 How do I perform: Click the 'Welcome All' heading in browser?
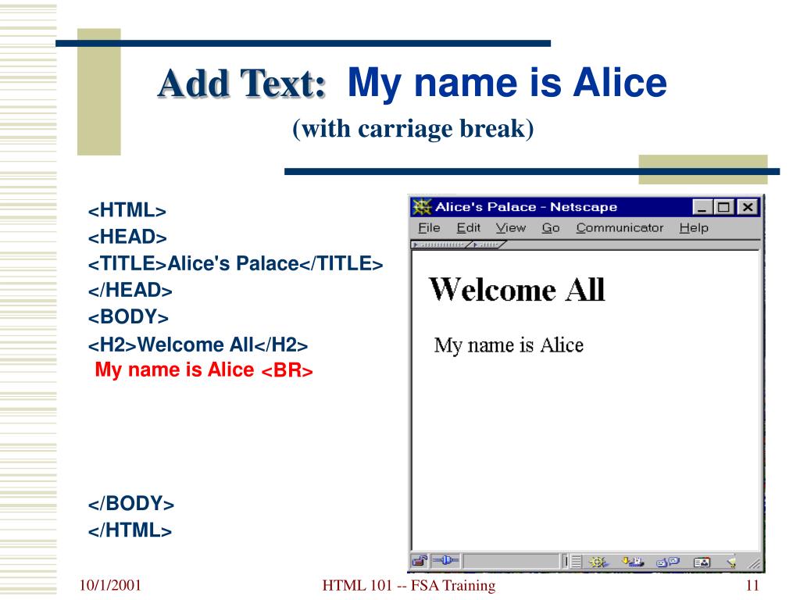pos(517,289)
